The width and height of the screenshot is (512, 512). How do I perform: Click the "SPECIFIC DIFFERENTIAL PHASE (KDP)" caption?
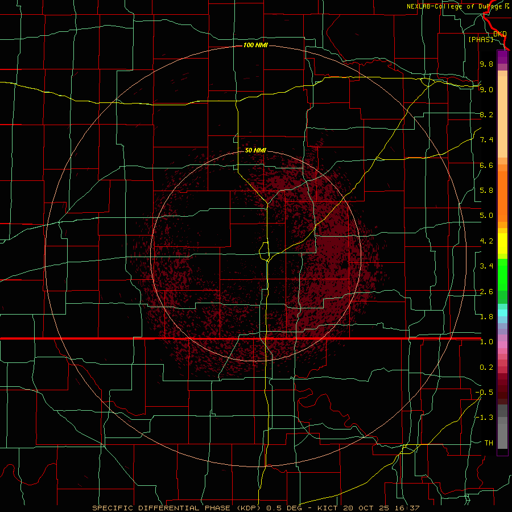click(x=178, y=508)
